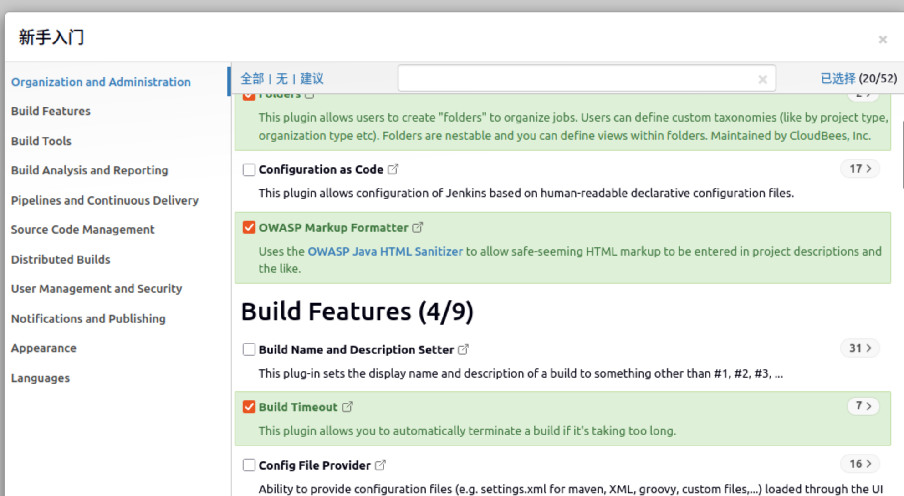Open OWASP Markup Formatter external link icon
This screenshot has height=496, width=904.
418,227
